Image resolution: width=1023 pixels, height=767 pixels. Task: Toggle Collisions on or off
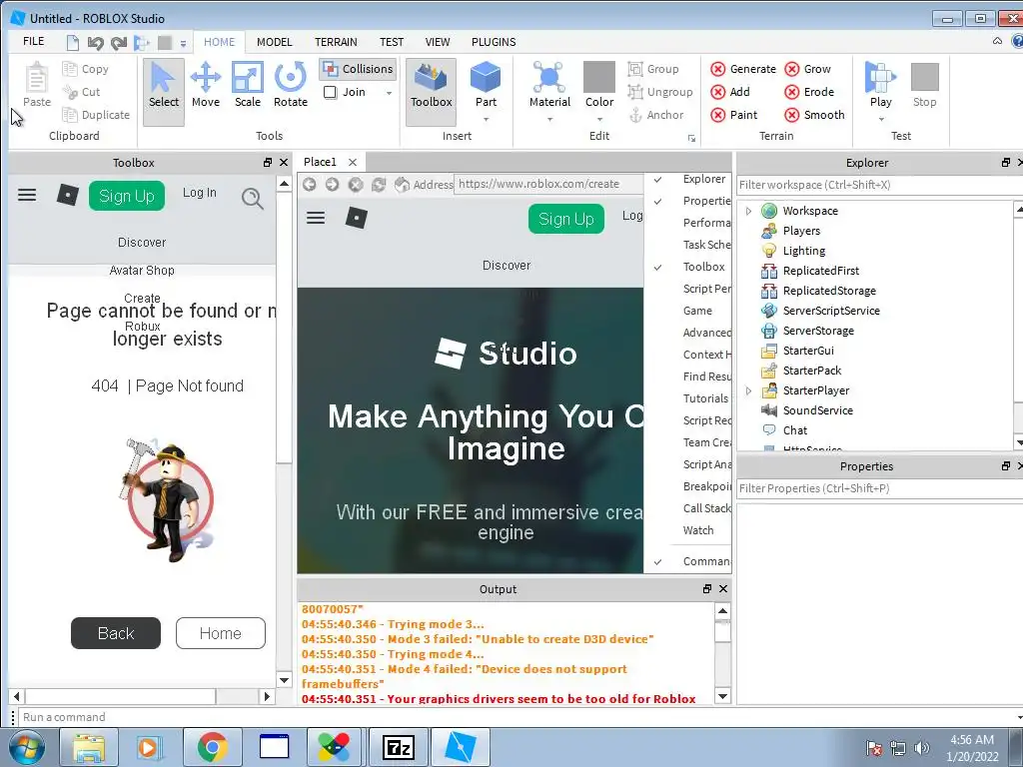[359, 69]
